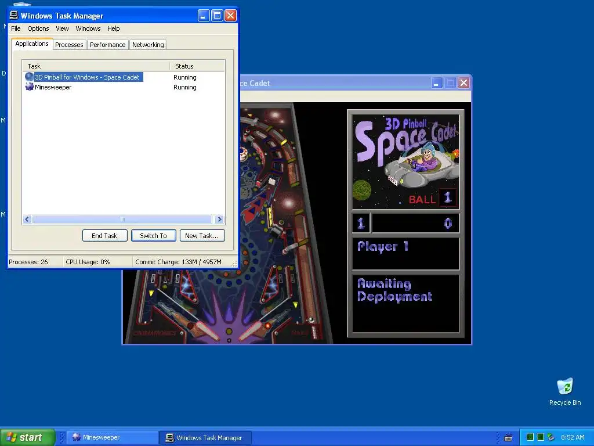Click 'Player 1' text in Pinball window

click(x=383, y=247)
